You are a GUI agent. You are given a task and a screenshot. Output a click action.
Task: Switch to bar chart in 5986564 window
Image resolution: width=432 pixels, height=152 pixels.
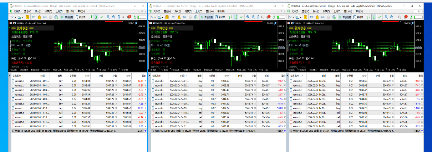[368, 17]
